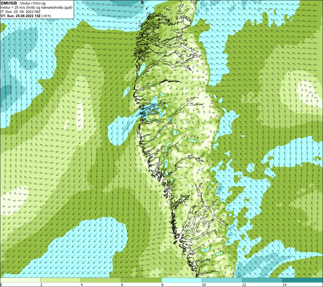The width and height of the screenshot is (323, 287).
Task: Click the '(+9 h)' forecast offset text
Action: click(46, 16)
